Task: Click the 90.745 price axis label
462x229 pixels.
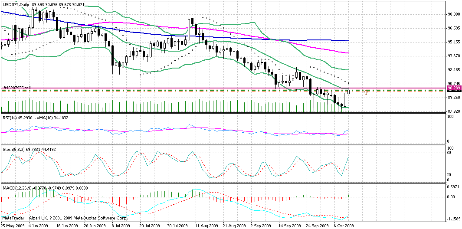Action: [x=453, y=83]
